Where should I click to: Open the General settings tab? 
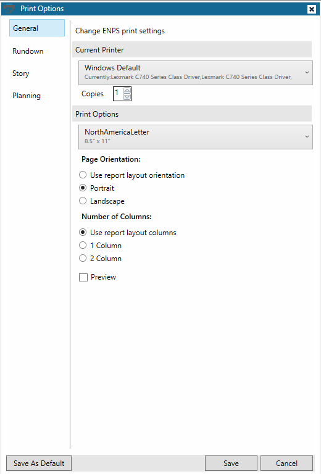[x=37, y=28]
